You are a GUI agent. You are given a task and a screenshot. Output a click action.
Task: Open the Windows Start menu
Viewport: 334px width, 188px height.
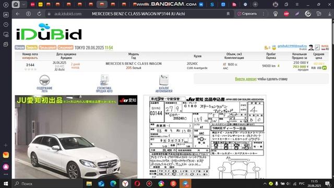(6, 183)
